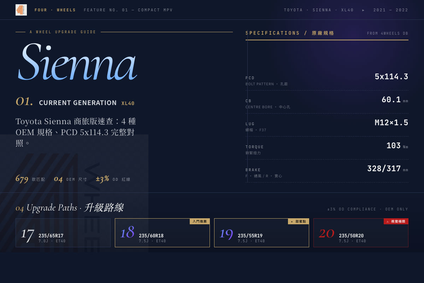Click the TORQUE 鎖緊扭力 label
The height and width of the screenshot is (283, 424).
[x=255, y=150]
